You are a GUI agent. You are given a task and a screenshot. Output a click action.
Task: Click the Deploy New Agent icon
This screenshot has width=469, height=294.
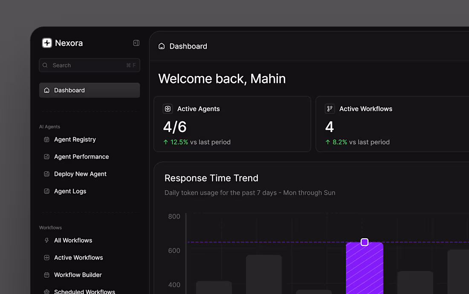coord(46,174)
